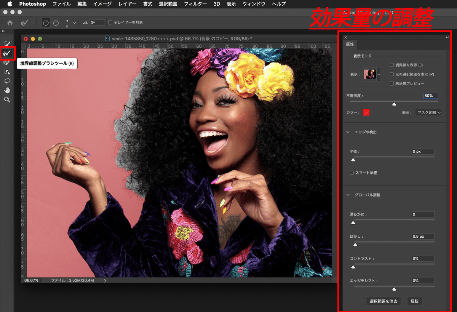This screenshot has width=457, height=312.
Task: Click the コントラスト 0% field
Action: [423, 259]
